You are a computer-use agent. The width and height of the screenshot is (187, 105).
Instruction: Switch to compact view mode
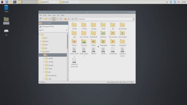coord(57,19)
